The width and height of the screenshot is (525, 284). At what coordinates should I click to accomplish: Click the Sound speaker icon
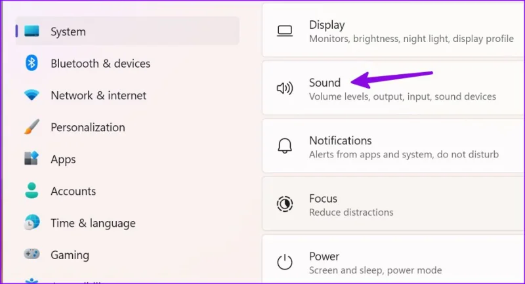click(285, 89)
